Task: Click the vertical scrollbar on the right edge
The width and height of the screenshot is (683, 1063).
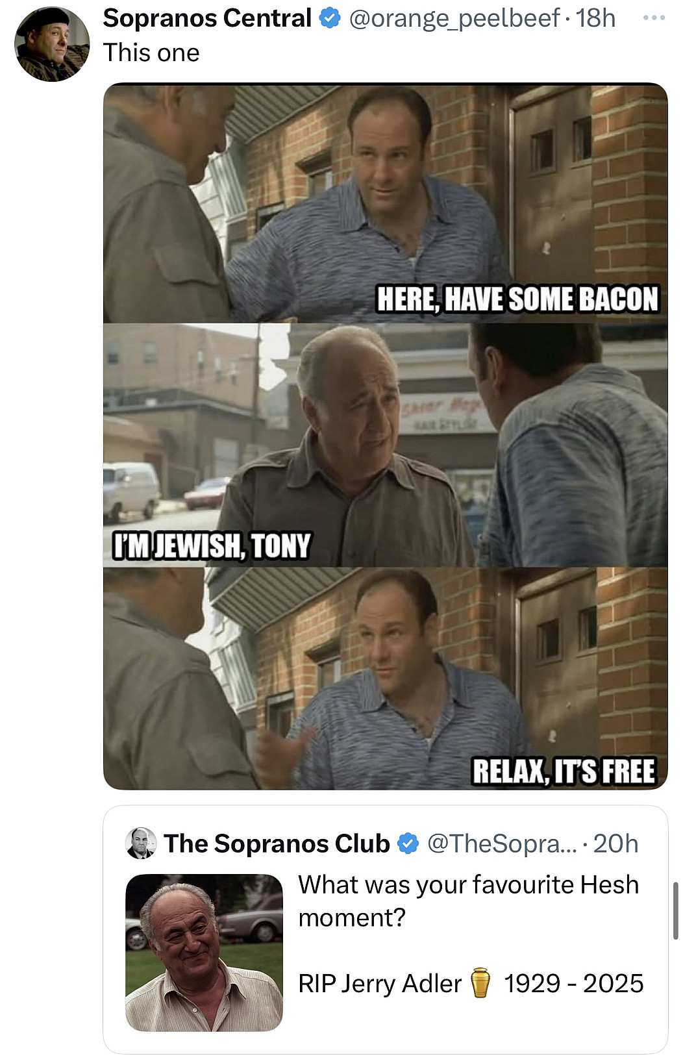Action: tap(675, 910)
